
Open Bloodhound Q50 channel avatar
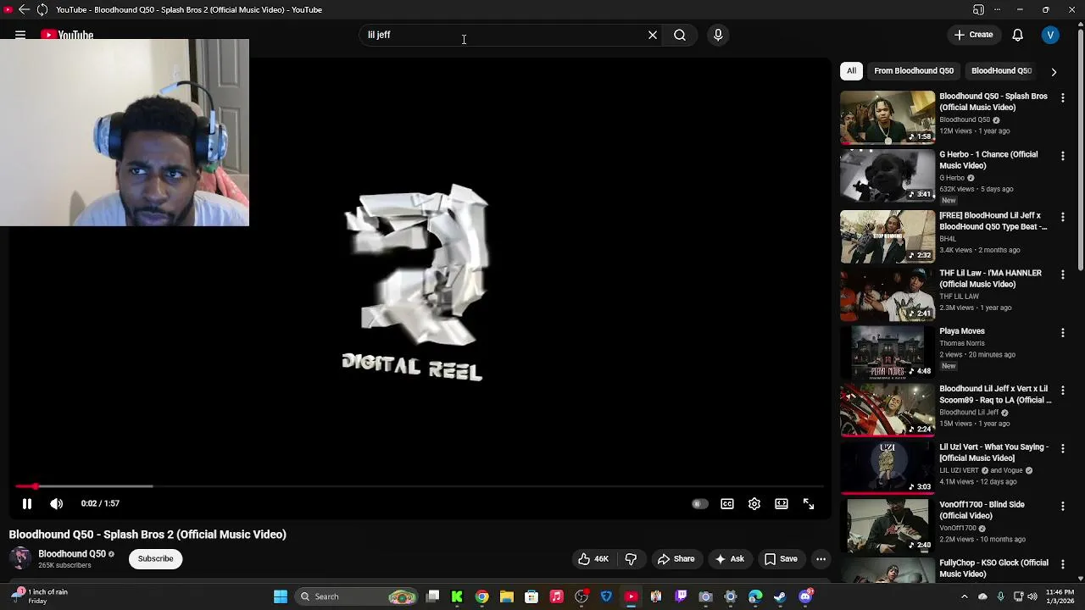tap(20, 558)
